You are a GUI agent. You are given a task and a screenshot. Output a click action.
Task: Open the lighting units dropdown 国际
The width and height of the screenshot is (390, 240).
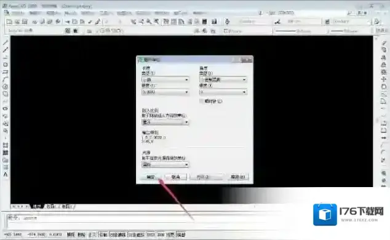(x=165, y=165)
